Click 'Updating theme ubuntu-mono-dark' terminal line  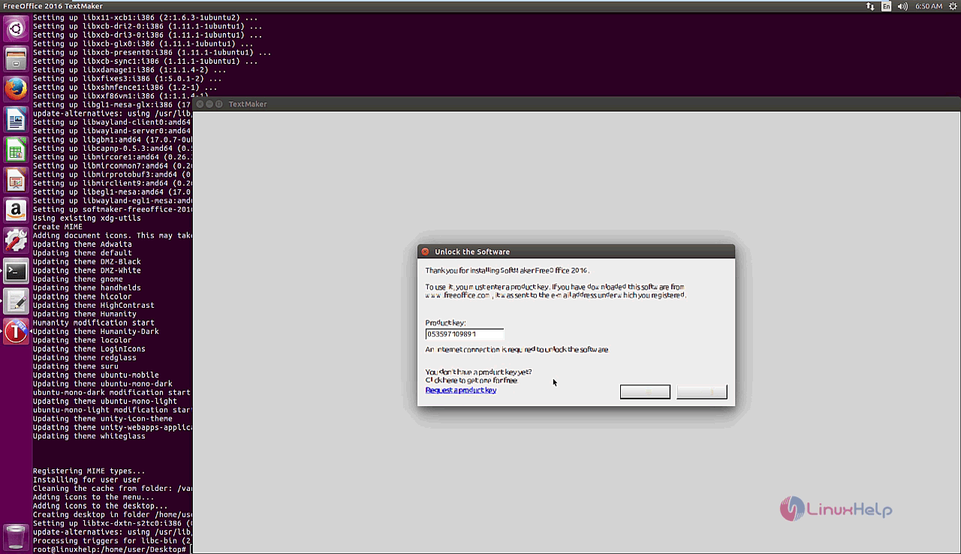click(x=103, y=384)
